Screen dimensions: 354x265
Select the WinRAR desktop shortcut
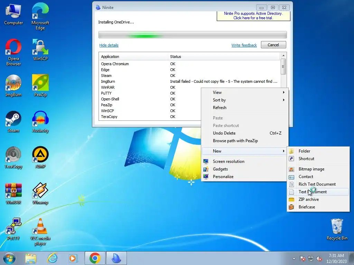[13, 193]
